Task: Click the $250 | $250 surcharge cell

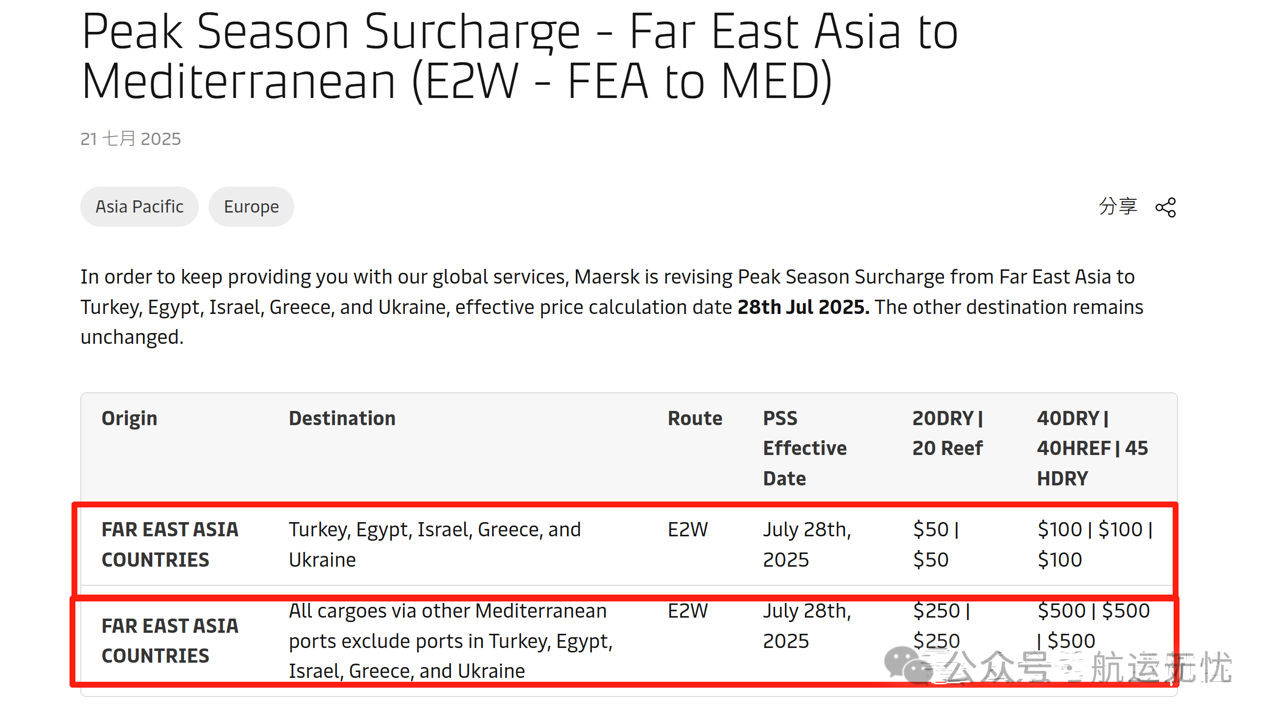Action: coord(942,625)
